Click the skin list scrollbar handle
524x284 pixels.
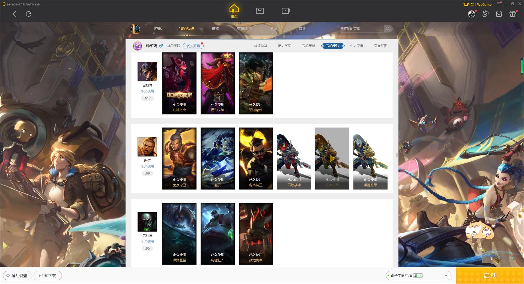pos(397,155)
